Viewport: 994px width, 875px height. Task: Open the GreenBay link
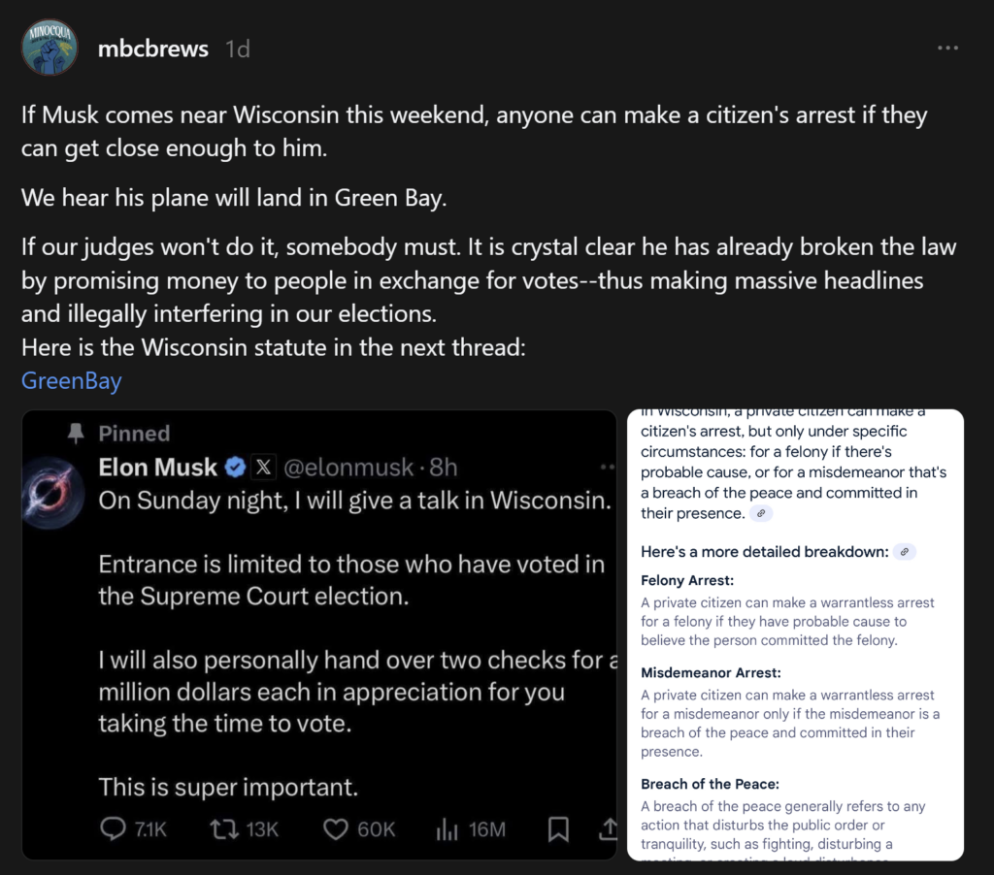71,381
